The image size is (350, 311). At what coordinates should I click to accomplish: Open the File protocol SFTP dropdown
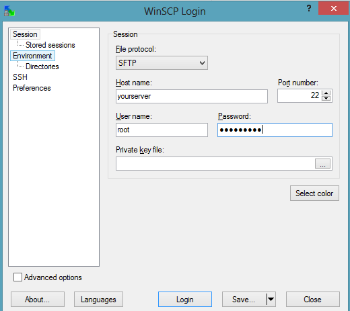pyautogui.click(x=162, y=63)
